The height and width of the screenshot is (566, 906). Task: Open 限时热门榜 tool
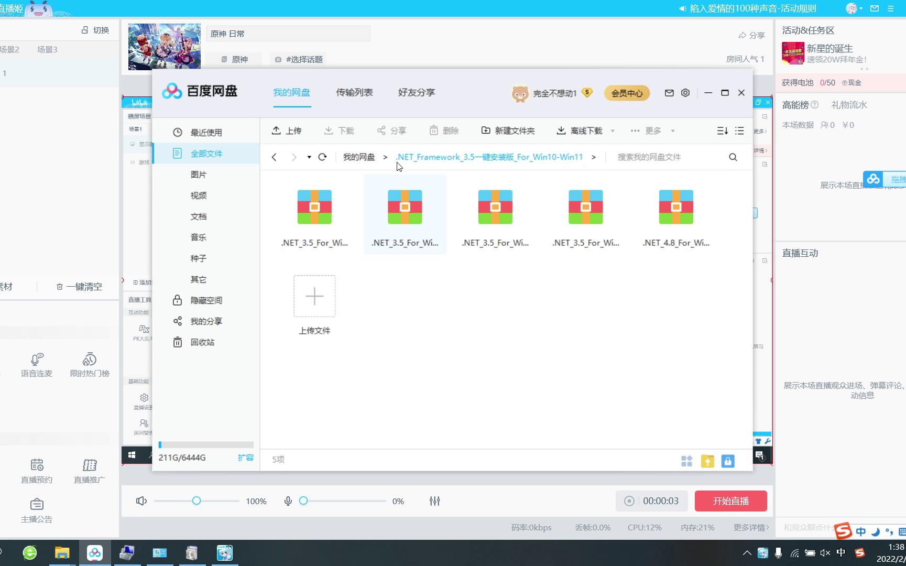coord(90,365)
